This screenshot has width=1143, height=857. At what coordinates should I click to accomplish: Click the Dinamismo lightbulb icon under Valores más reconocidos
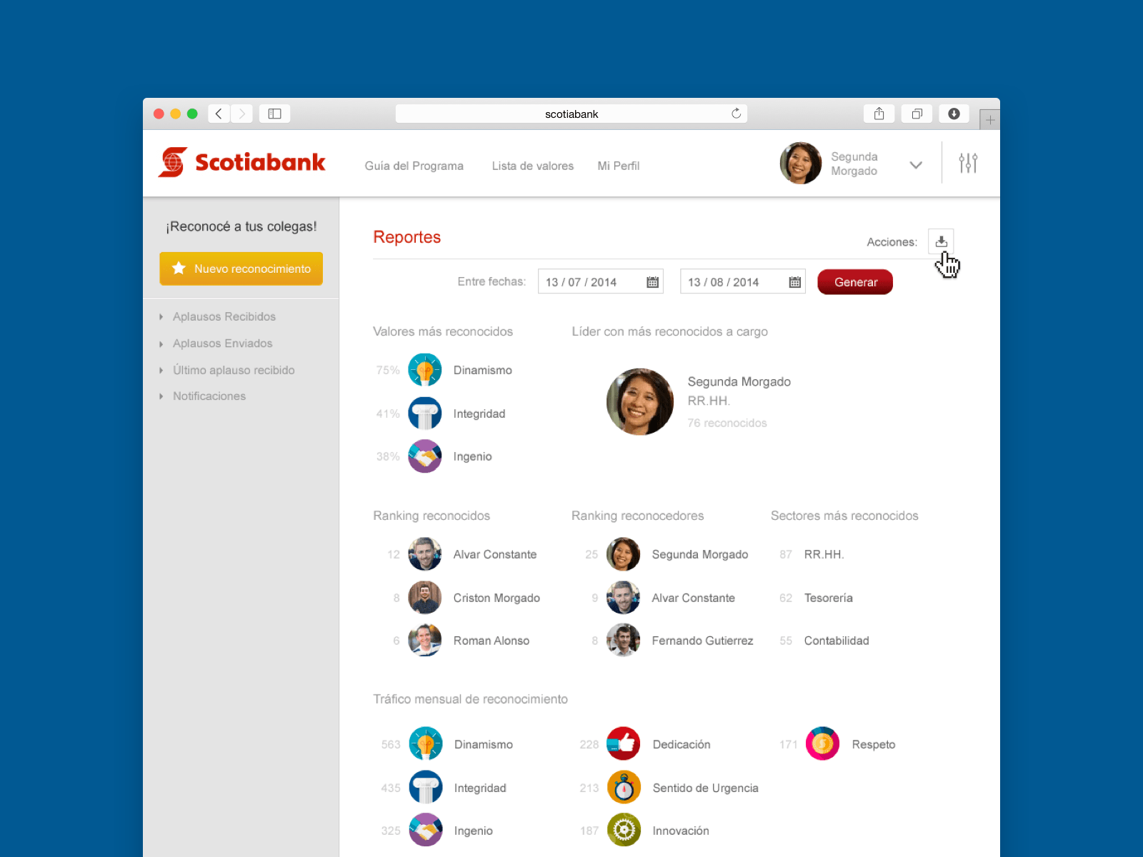click(425, 370)
